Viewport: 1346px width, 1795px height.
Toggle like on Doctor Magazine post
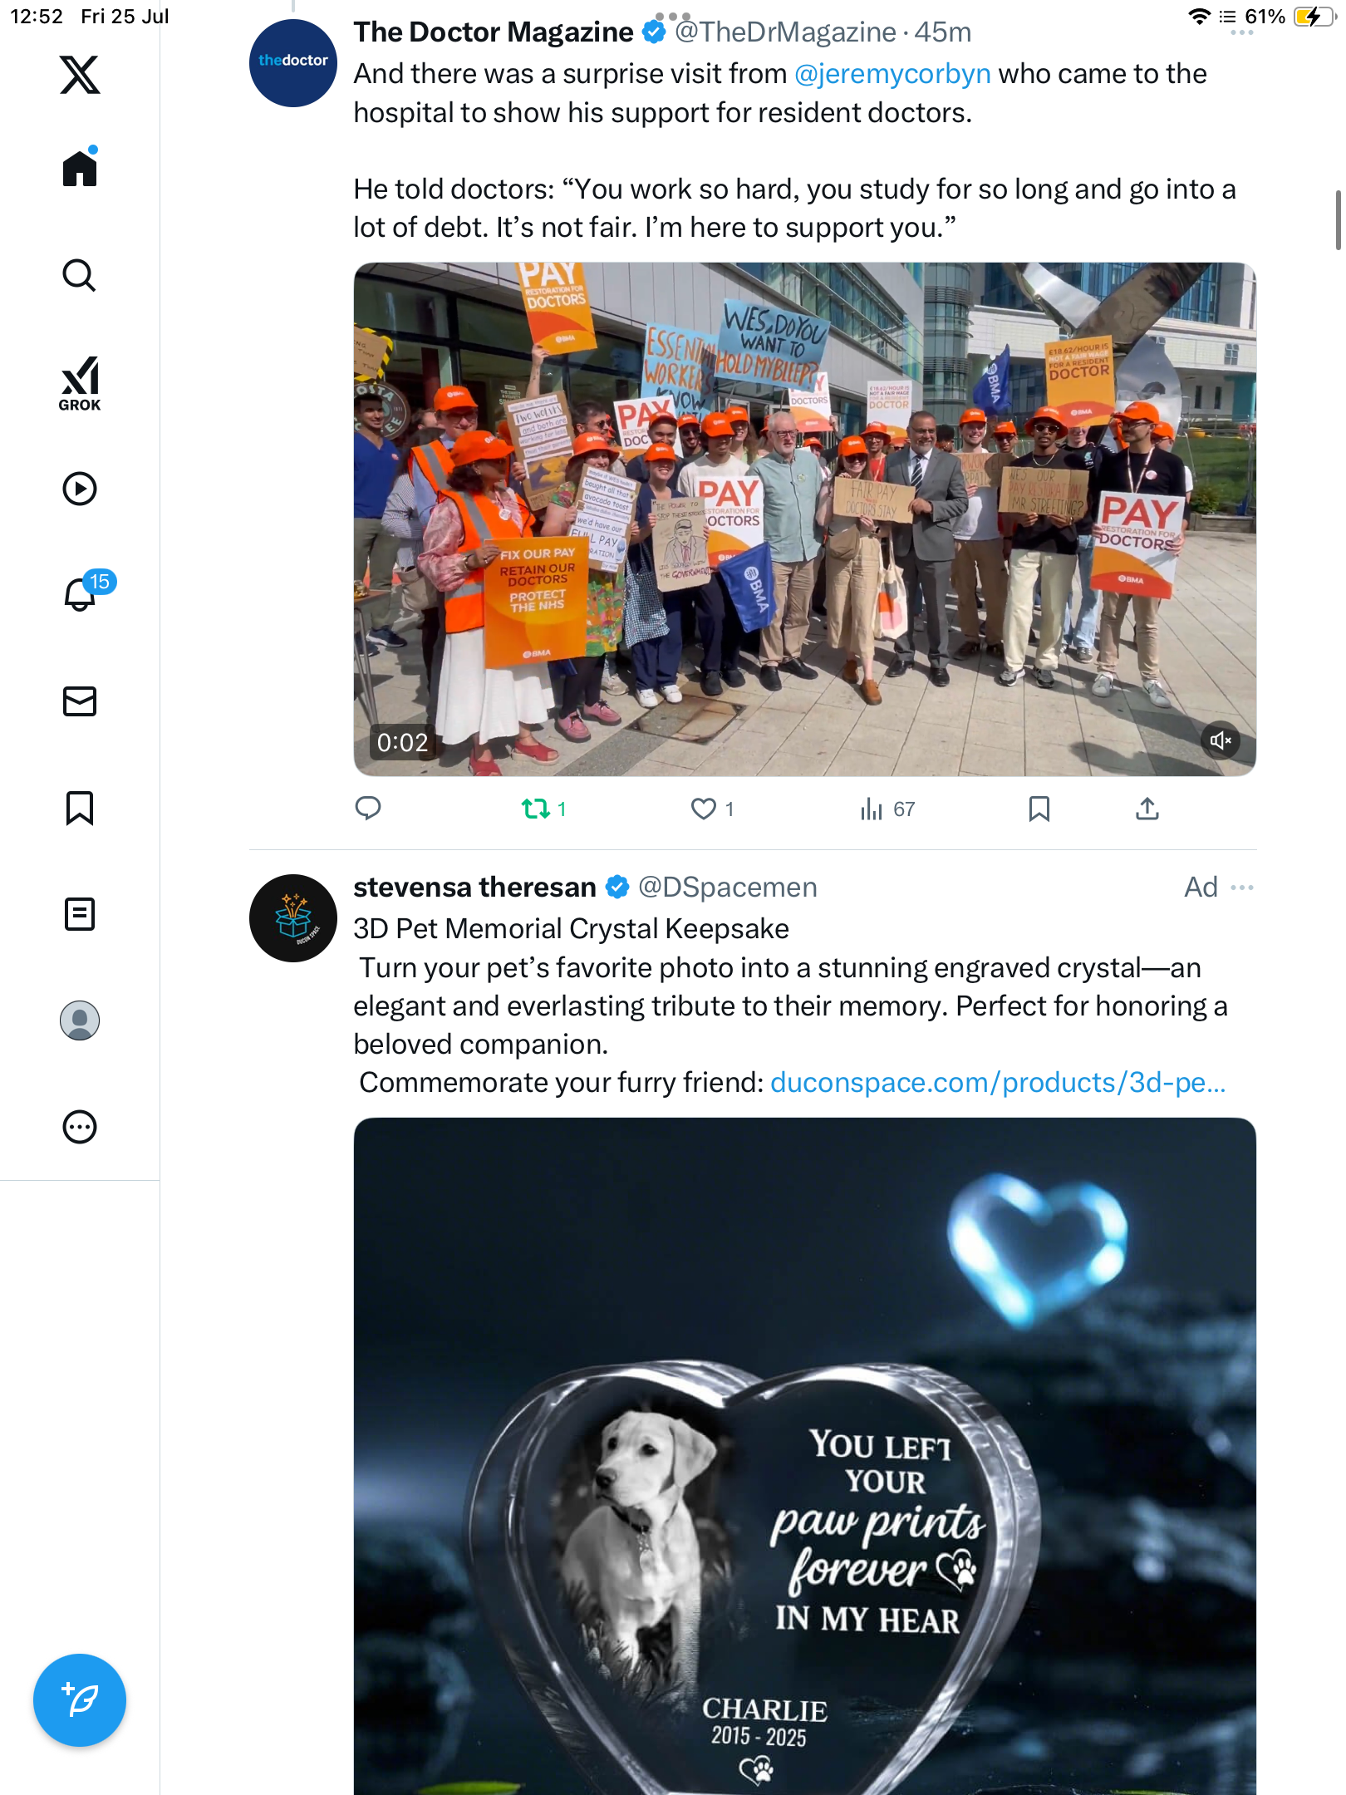(712, 809)
